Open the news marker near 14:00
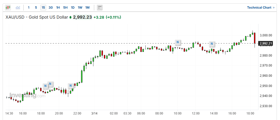Screen dimensions: 280x120 (212, 43)
